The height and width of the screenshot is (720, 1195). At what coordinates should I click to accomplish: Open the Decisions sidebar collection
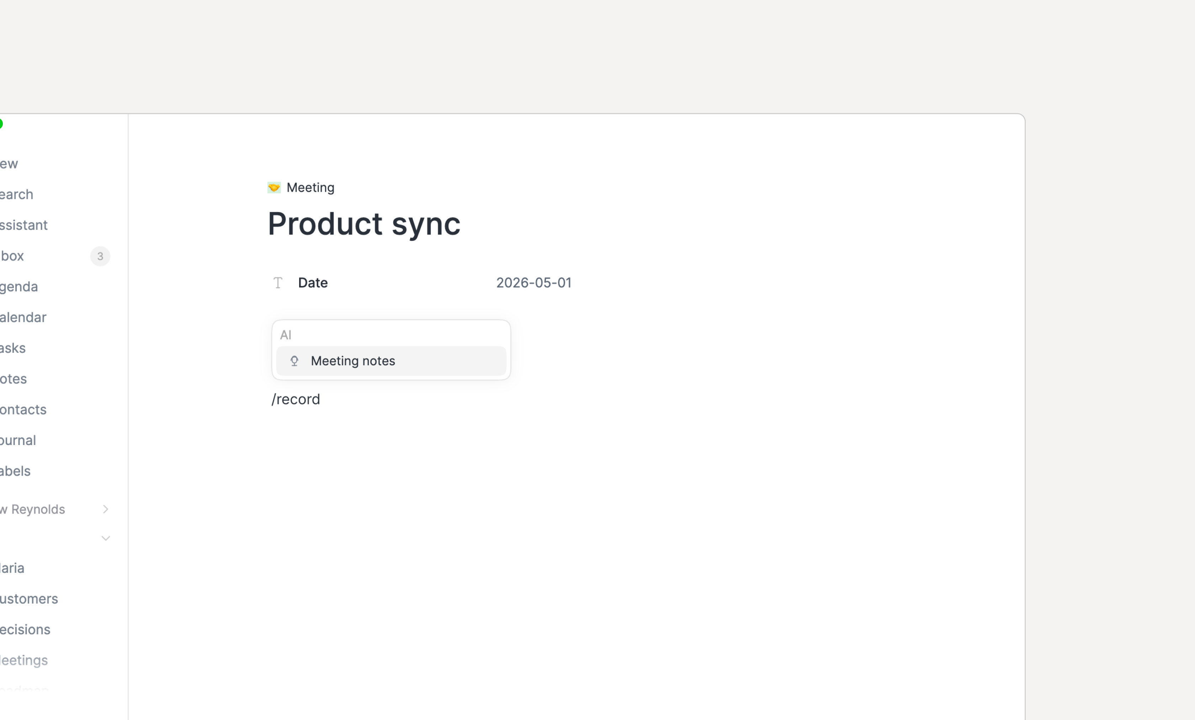[25, 630]
